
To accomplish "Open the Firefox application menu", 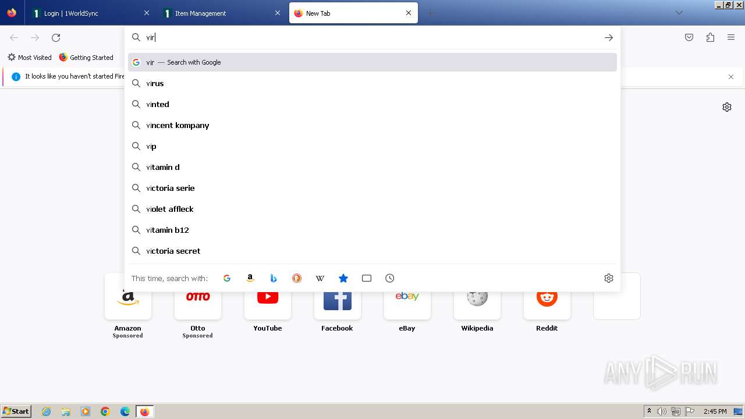I will 731,37.
